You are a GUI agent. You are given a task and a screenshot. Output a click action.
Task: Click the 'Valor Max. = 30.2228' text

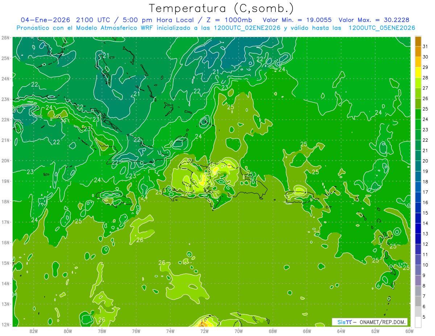click(374, 20)
